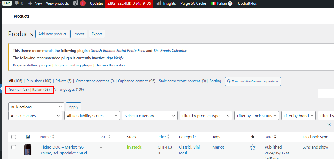This screenshot has height=159, width=334.
Task: Click the Export button
Action: pyautogui.click(x=97, y=34)
